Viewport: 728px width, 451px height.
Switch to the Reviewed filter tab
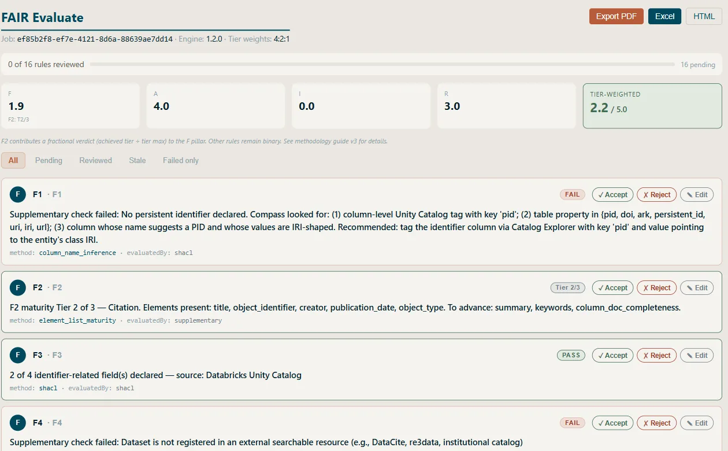tap(95, 160)
